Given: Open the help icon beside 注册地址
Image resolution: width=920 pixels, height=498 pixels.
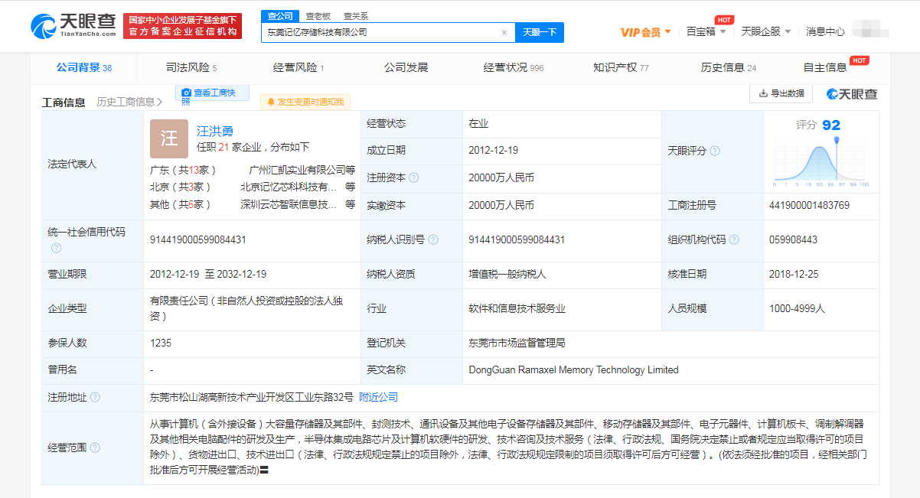Looking at the screenshot, I should 95,397.
